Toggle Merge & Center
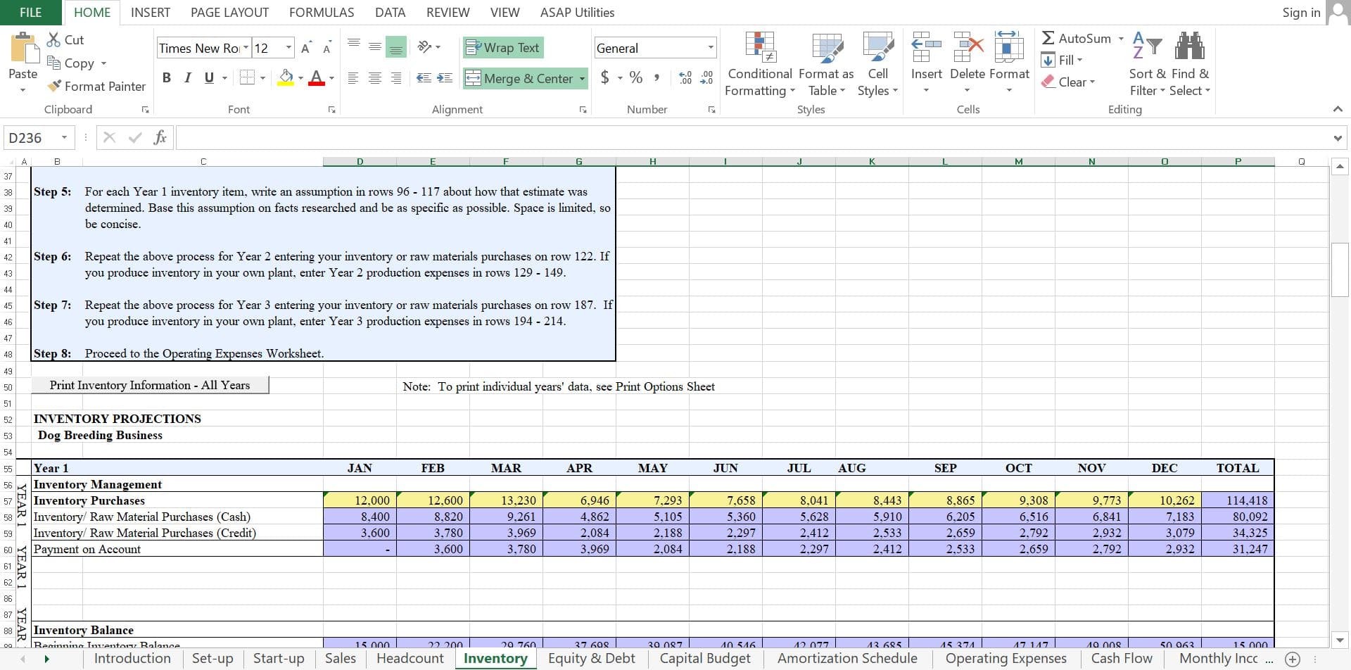 point(520,78)
